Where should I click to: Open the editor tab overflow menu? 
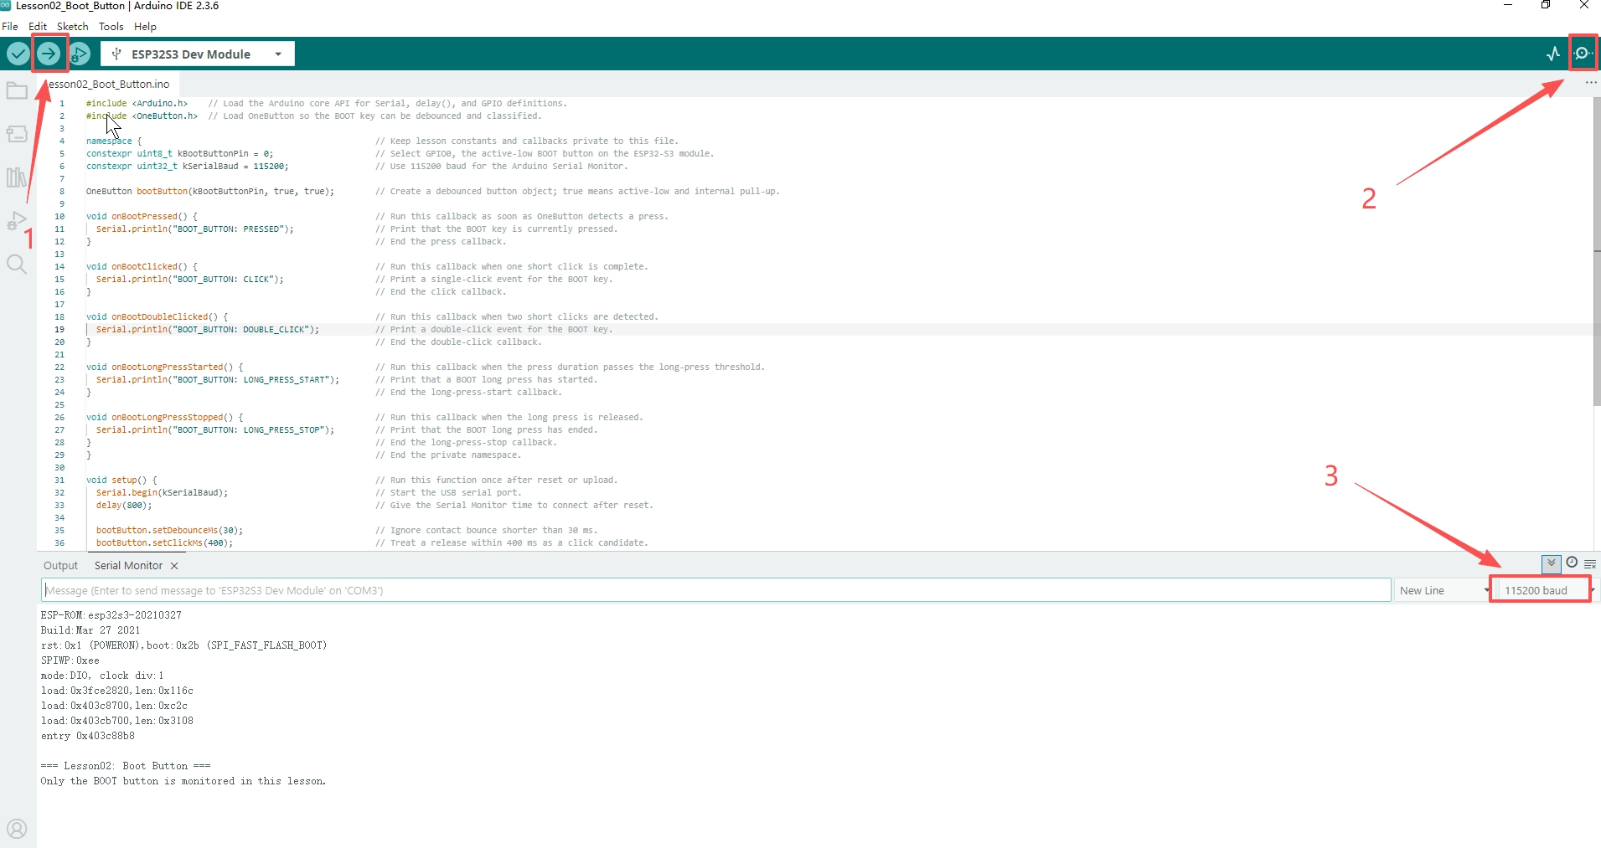[1590, 83]
